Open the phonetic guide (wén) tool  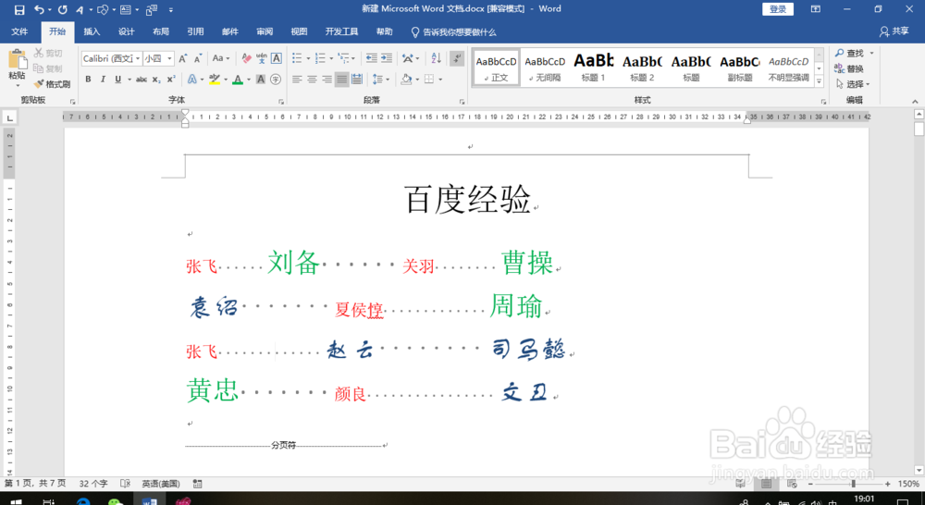[262, 58]
